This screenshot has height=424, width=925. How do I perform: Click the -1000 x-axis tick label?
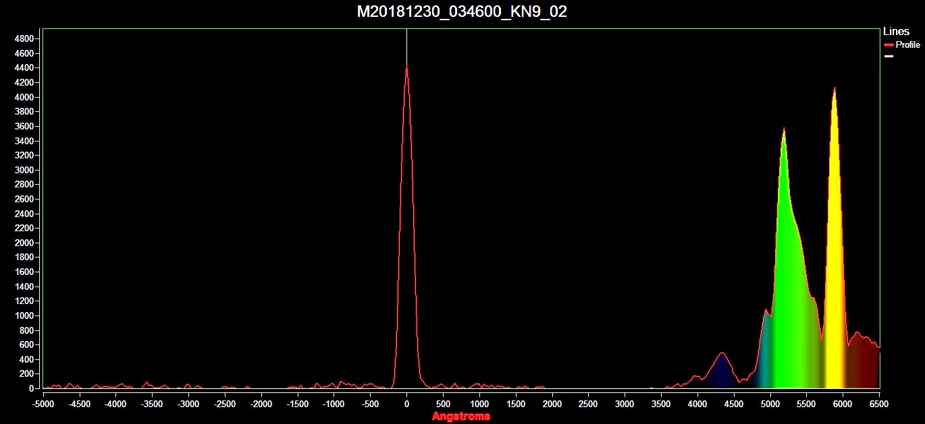334,404
